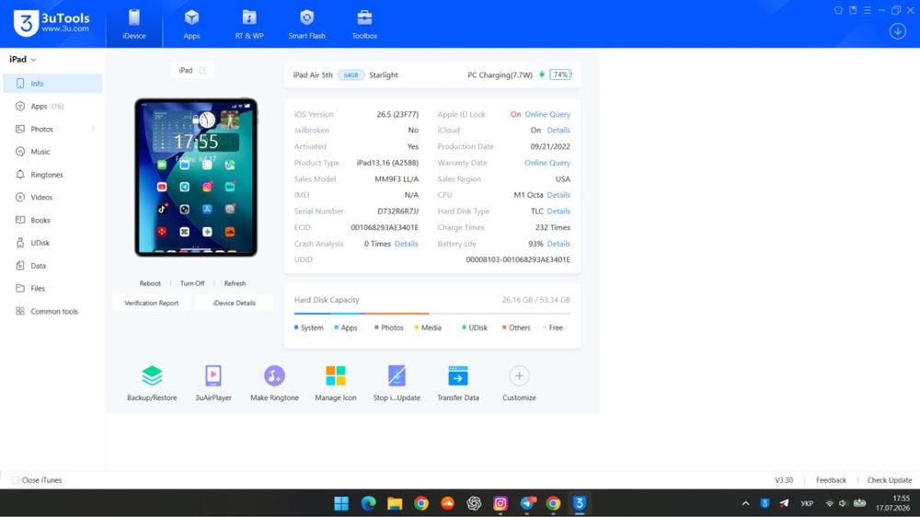Open Crash Analysis Details link

coord(406,244)
